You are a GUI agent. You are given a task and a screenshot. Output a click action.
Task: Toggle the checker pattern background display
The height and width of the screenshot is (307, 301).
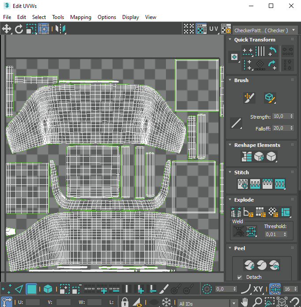201,30
